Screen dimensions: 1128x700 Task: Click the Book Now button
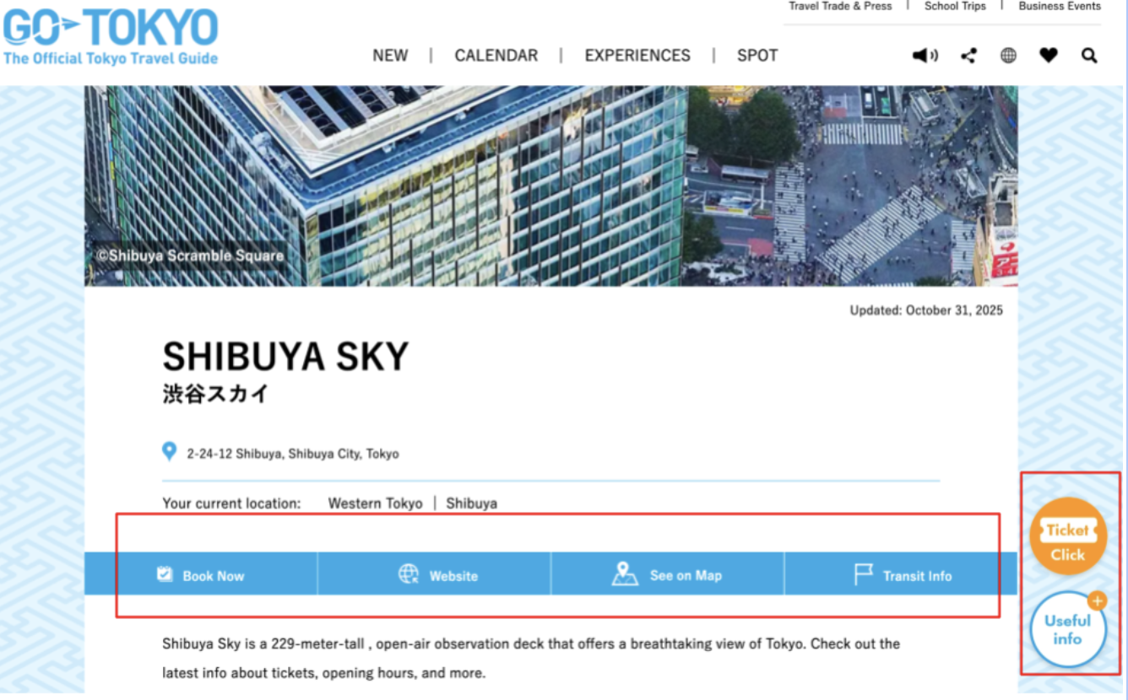click(201, 574)
